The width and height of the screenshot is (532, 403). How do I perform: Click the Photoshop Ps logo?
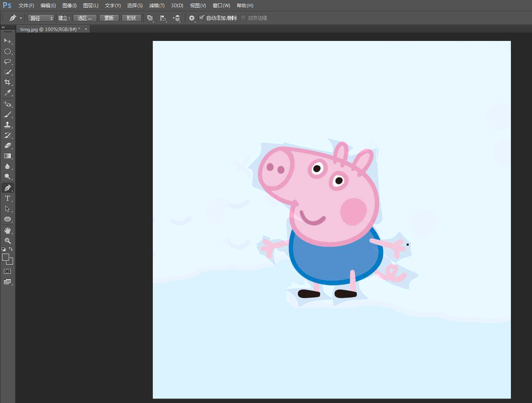7,5
